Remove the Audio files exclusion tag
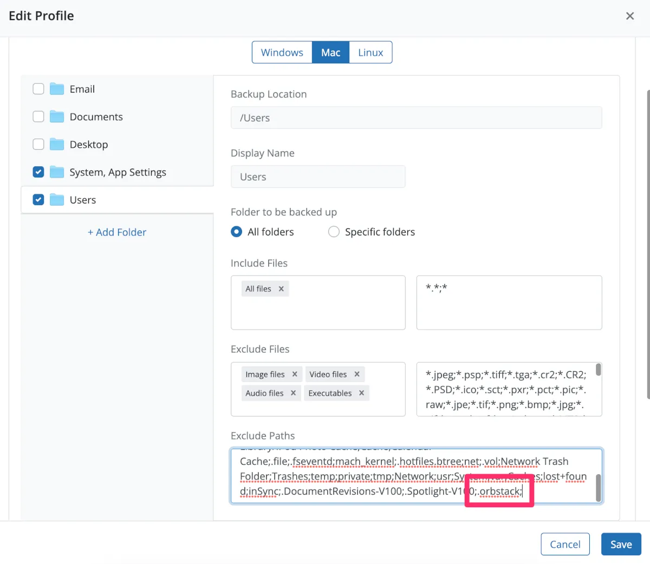Image resolution: width=650 pixels, height=564 pixels. 293,393
